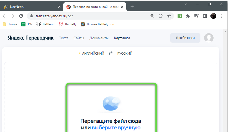Screen dimensions: 228x132
Task: Open the Точка bookmark folder
Action: click(10, 24)
